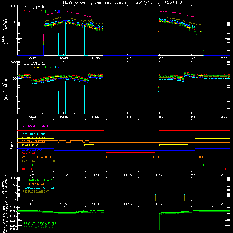Click the FRONT SEGMENTS livetime legend label
The height and width of the screenshot is (233, 233).
(40, 224)
